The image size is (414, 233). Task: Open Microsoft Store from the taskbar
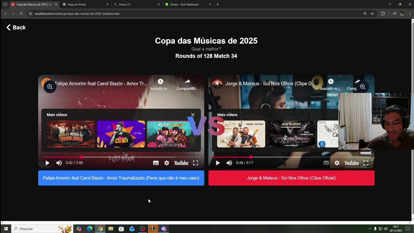click(121, 229)
